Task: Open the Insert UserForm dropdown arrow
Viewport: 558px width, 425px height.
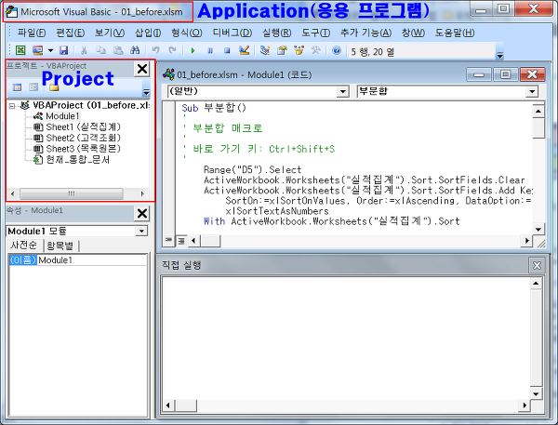Action: [50, 50]
